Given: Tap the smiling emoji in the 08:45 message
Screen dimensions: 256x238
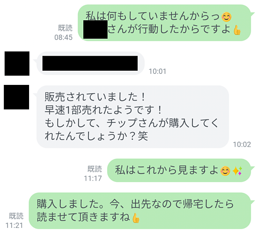Looking at the screenshot, I should [x=227, y=17].
